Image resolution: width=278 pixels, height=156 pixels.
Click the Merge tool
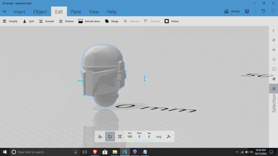112,21
